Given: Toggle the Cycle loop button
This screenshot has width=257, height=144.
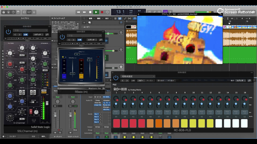Looking at the screenshot, I should click(108, 12).
